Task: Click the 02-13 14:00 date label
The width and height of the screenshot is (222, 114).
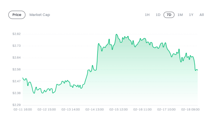Action: [70, 109]
